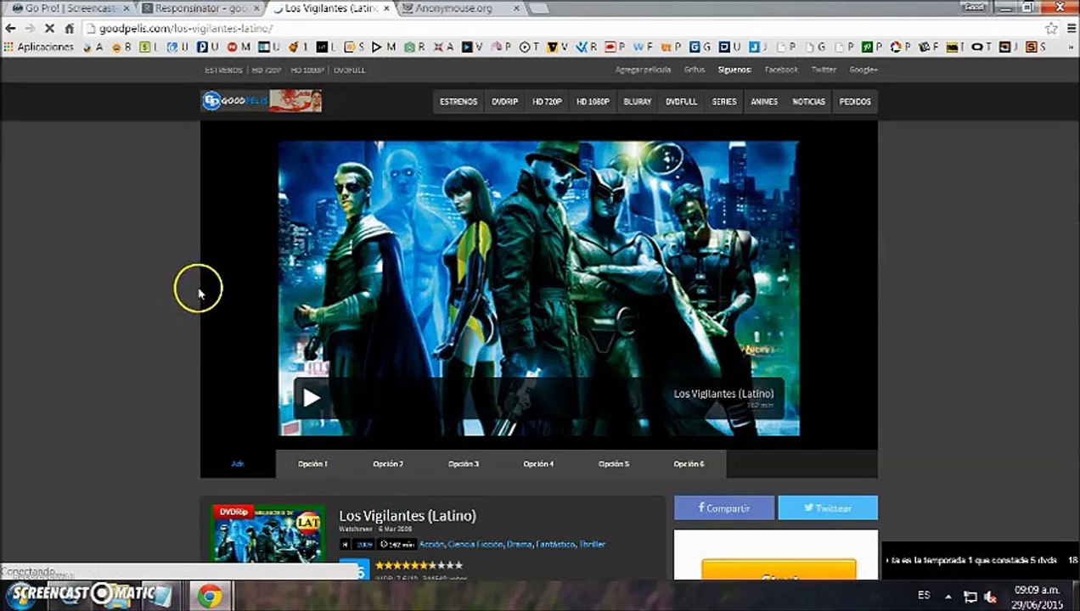Open a new browser tab

coord(540,8)
